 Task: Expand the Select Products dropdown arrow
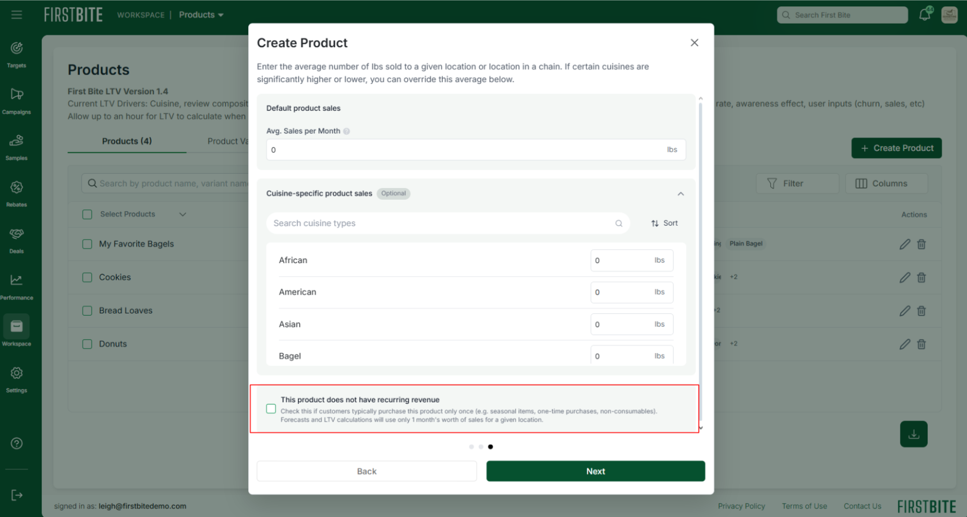(183, 214)
